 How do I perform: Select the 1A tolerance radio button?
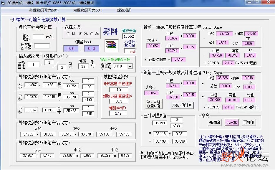click(68, 34)
